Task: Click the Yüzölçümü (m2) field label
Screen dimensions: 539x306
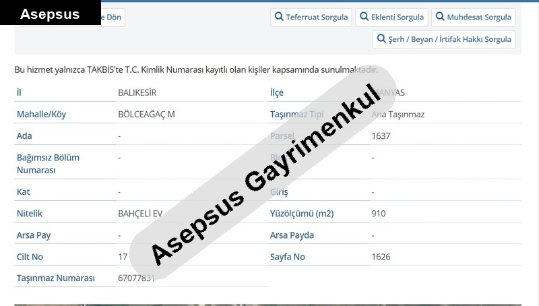Action: coord(302,214)
